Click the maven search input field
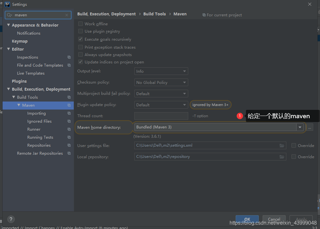 [38, 15]
